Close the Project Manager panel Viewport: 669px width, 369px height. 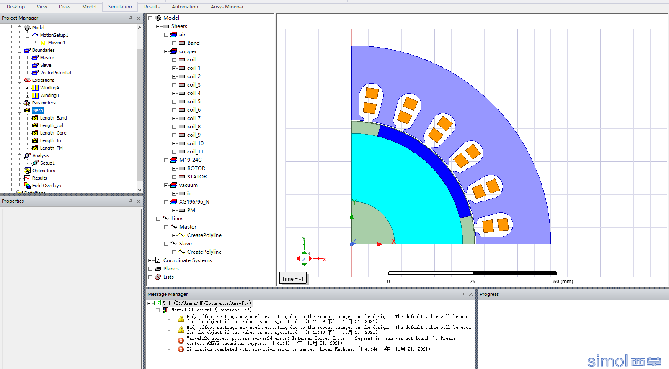click(139, 18)
